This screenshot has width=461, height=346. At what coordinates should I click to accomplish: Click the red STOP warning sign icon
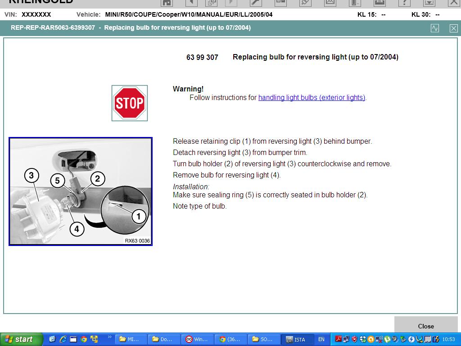(x=130, y=103)
